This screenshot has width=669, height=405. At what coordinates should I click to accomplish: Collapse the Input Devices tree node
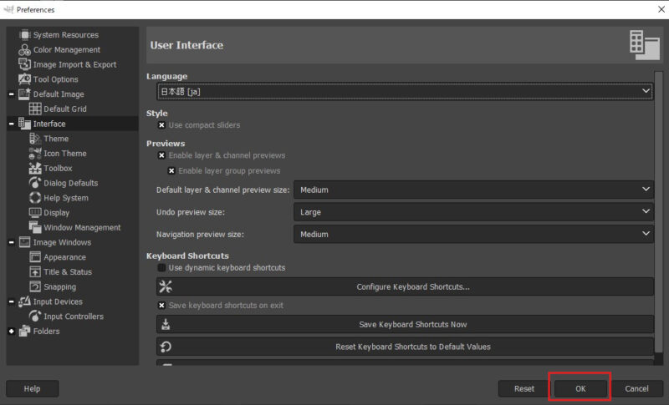coord(12,301)
